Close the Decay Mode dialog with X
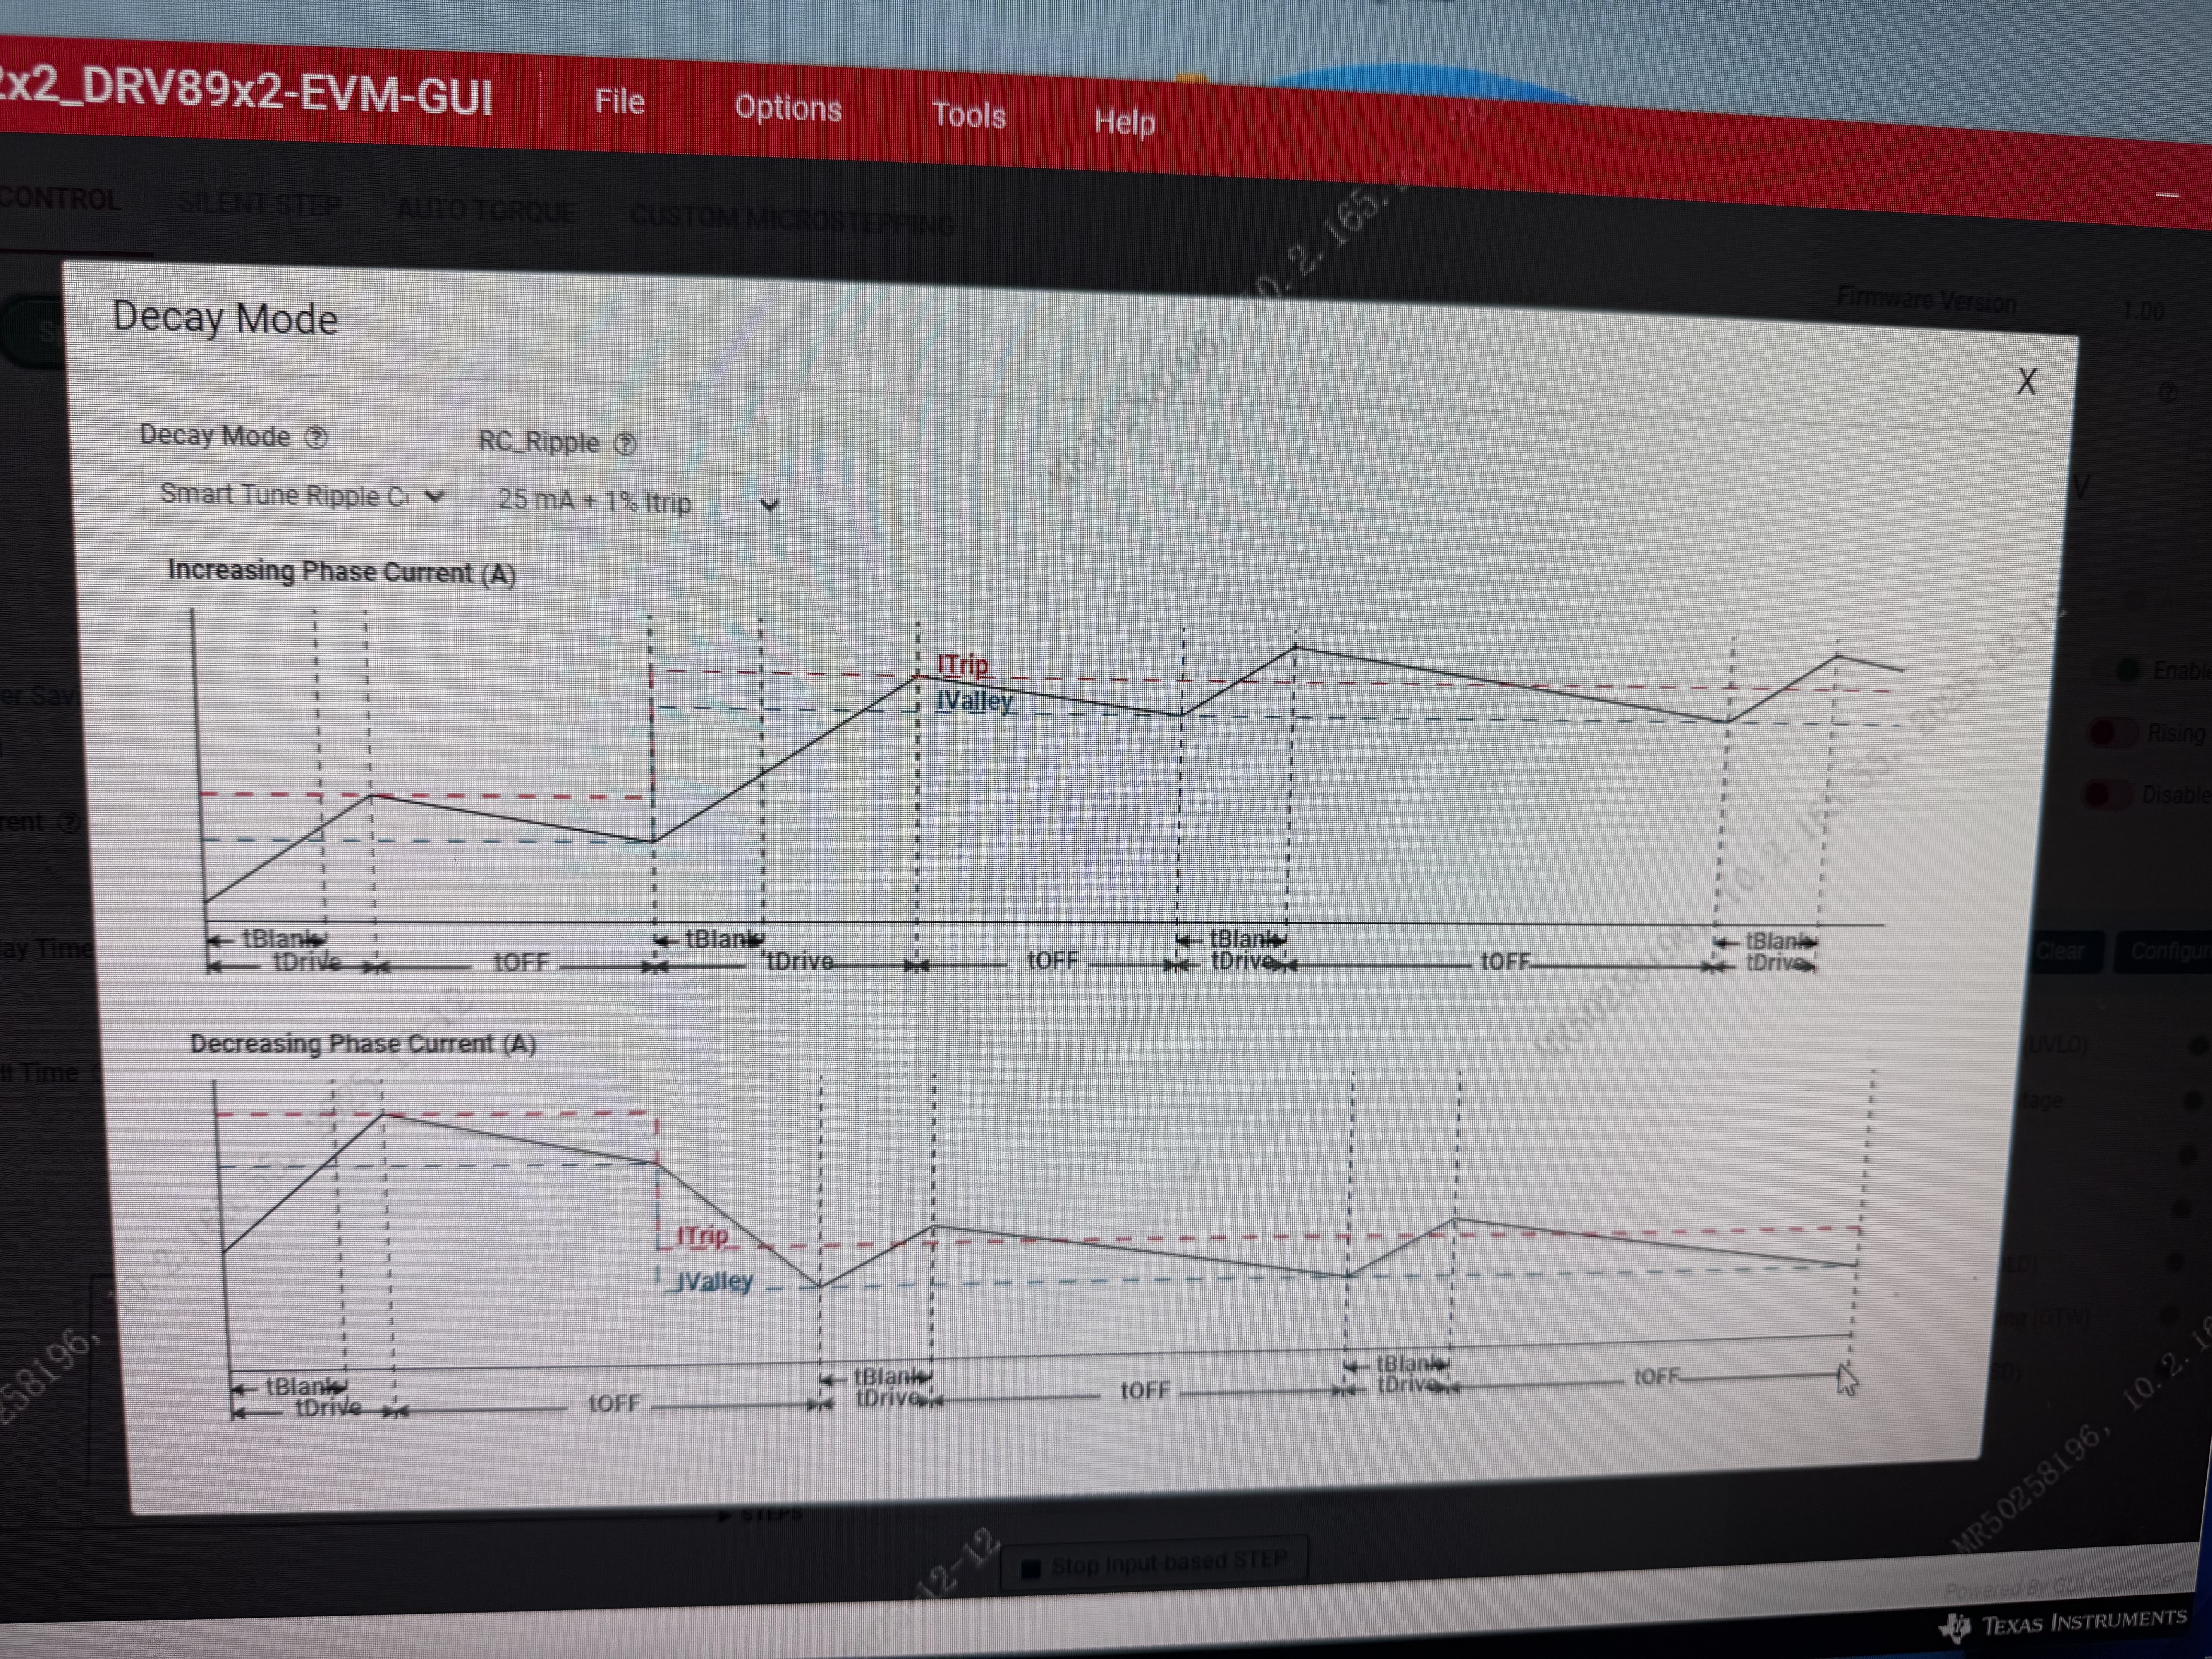The image size is (2212, 1659). pos(2026,382)
